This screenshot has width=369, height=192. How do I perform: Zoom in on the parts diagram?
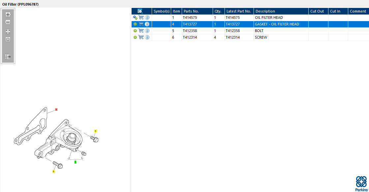tap(8, 15)
